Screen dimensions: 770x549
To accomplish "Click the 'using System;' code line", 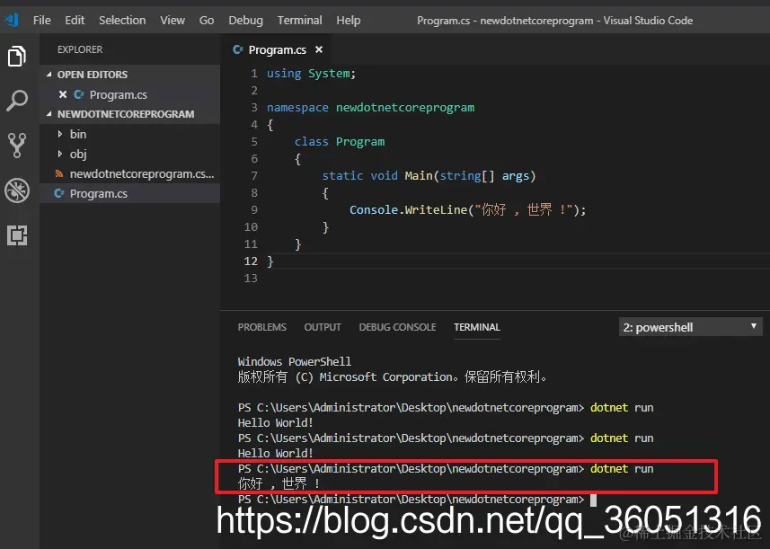I will pyautogui.click(x=311, y=74).
